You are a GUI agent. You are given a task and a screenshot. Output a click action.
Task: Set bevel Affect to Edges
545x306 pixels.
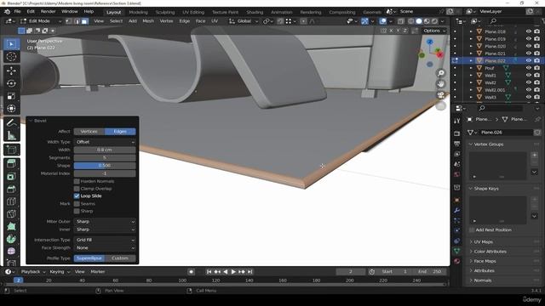[120, 132]
